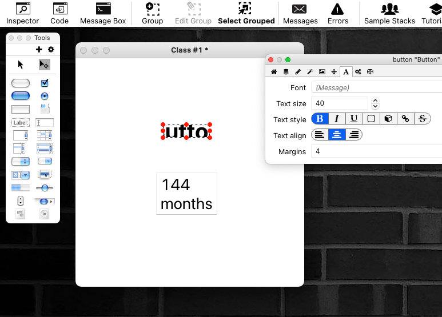The width and height of the screenshot is (442, 317).
Task: Select the Run (browse) arrow tool
Action: 21,65
